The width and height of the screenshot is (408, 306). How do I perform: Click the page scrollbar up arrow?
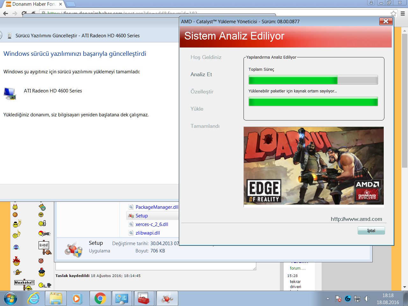coord(405,31)
